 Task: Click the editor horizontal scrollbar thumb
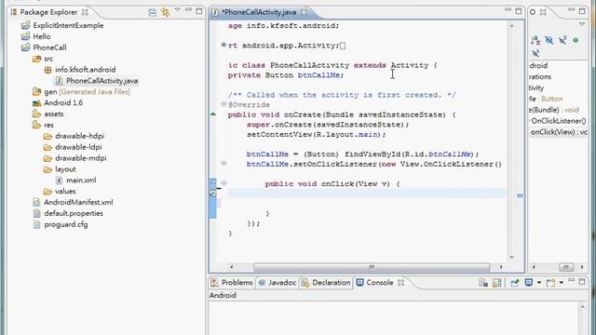(372, 267)
